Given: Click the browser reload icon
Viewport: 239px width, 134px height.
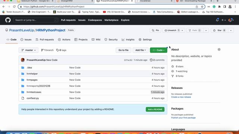Looking at the screenshot, I should click(x=14, y=7).
